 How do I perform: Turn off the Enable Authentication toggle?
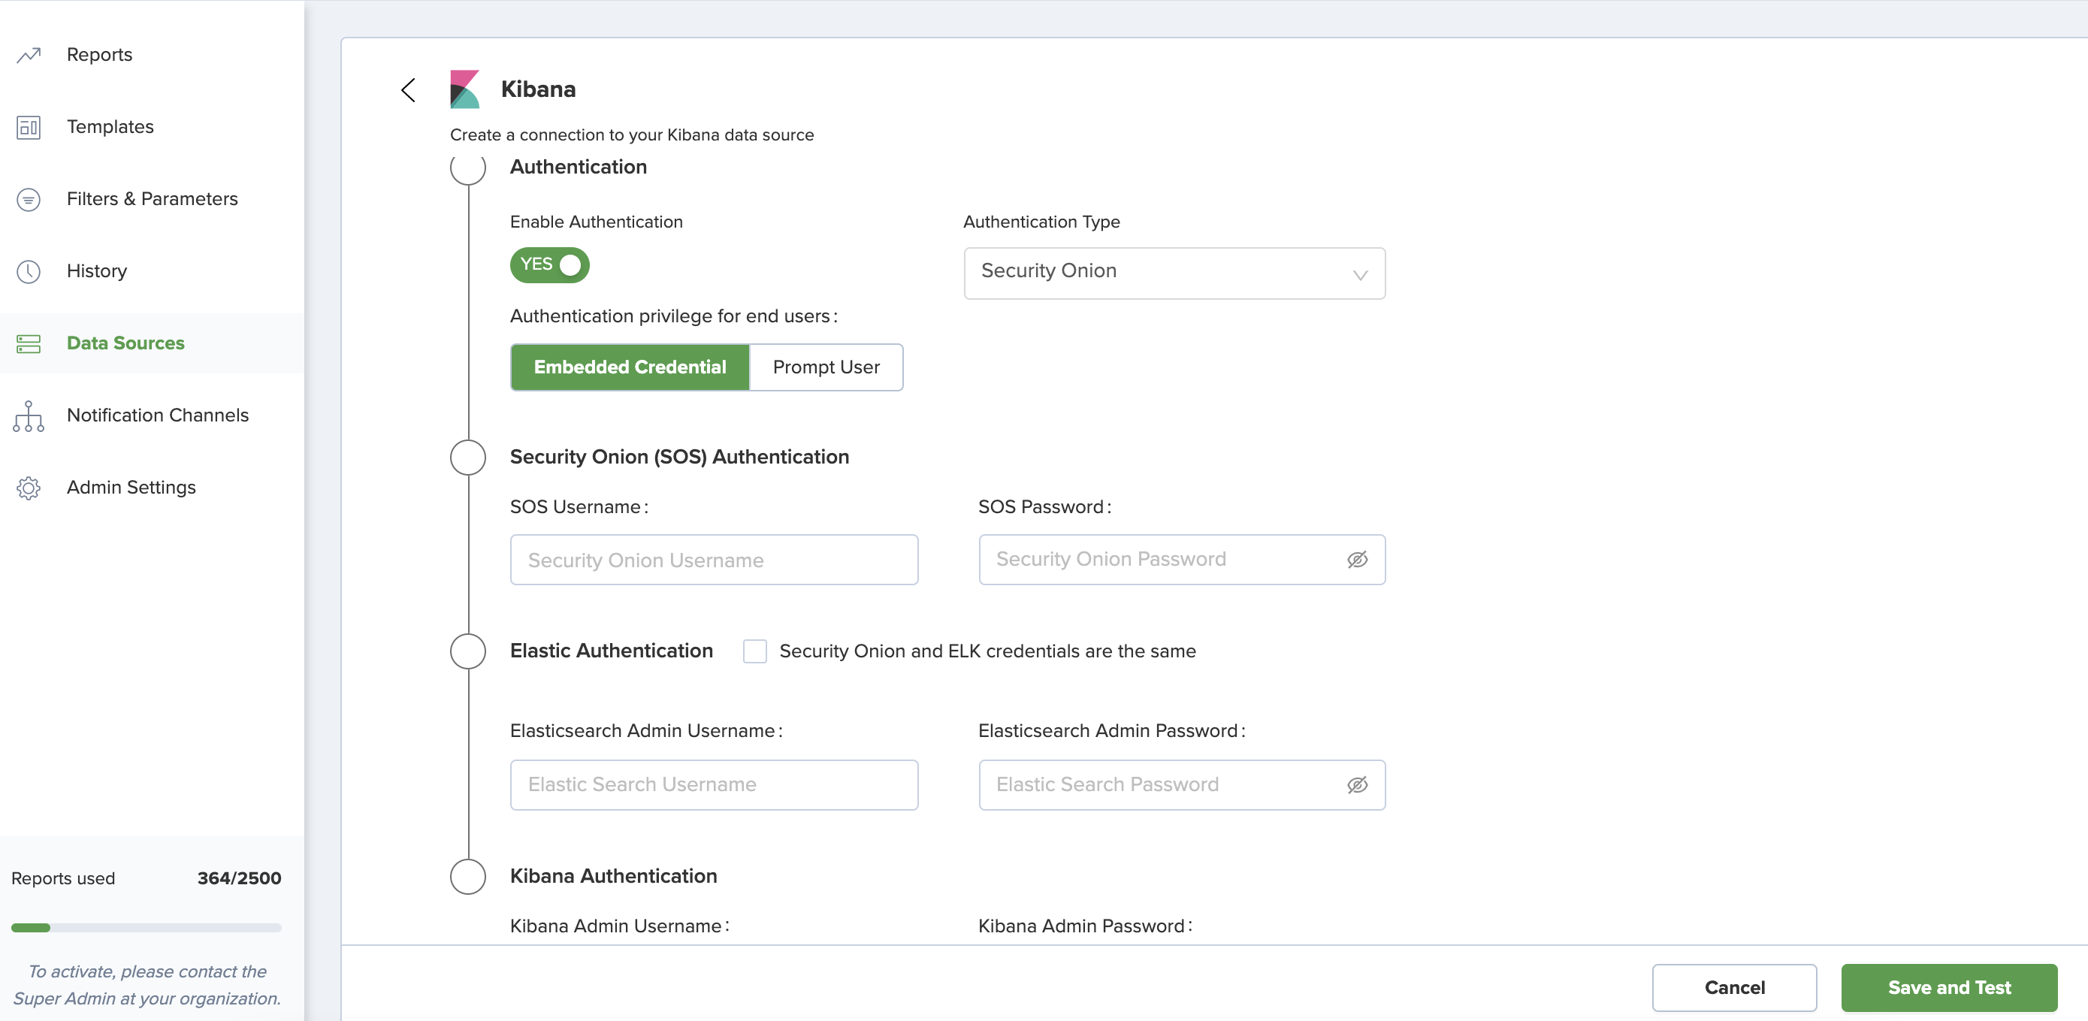pos(549,265)
